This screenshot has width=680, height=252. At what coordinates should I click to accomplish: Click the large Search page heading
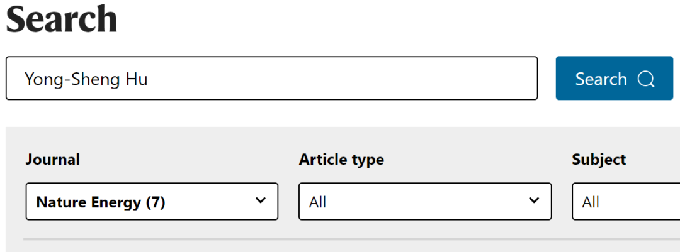[62, 19]
